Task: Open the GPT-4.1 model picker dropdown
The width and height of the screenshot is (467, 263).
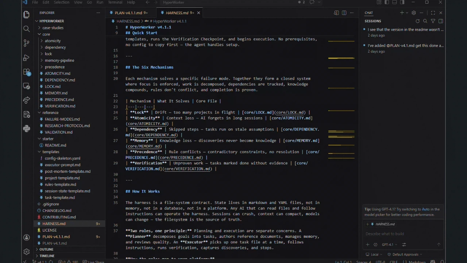Action: coord(389,245)
